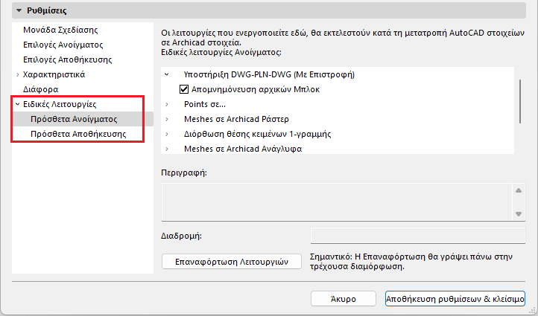Select Διάφορα in the settings list
The height and width of the screenshot is (316, 538).
pyautogui.click(x=42, y=89)
